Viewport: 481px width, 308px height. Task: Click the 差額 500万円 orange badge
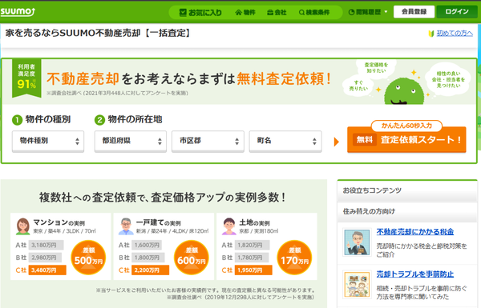(88, 257)
